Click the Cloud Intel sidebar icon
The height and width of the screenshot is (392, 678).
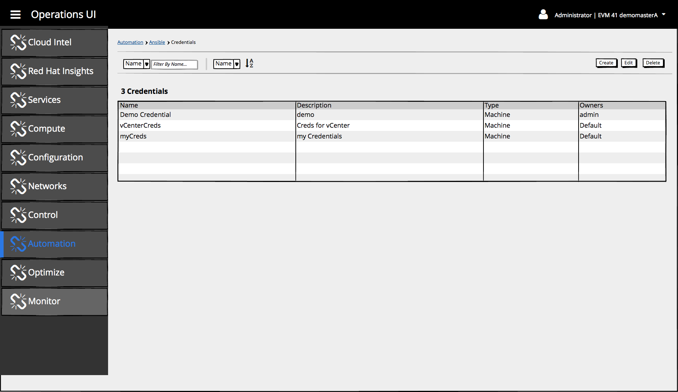click(18, 42)
